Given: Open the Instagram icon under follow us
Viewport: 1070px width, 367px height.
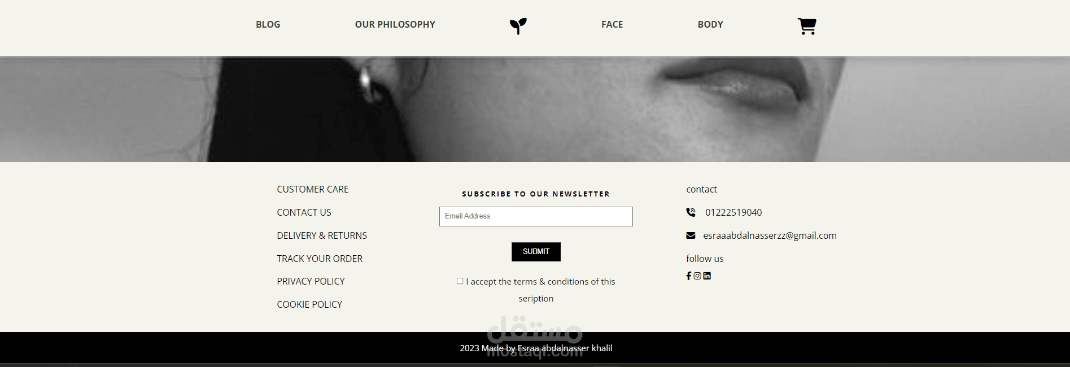Looking at the screenshot, I should click(x=697, y=276).
